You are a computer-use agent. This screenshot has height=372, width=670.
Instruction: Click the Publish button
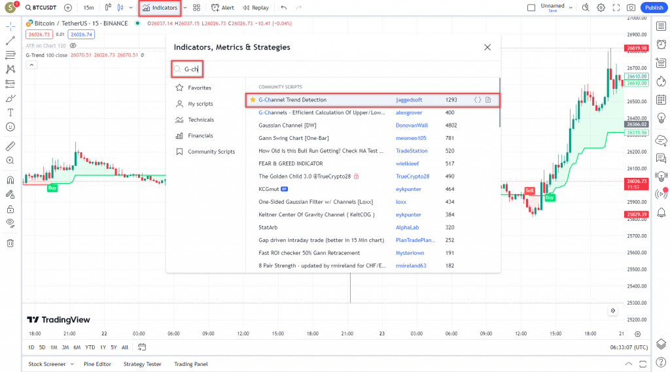pyautogui.click(x=654, y=8)
